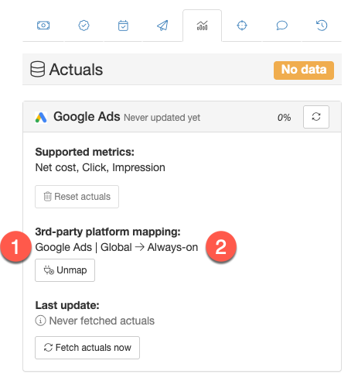Open the approval checkmark badge tab
Viewport: 358px width, 388px height.
(84, 26)
